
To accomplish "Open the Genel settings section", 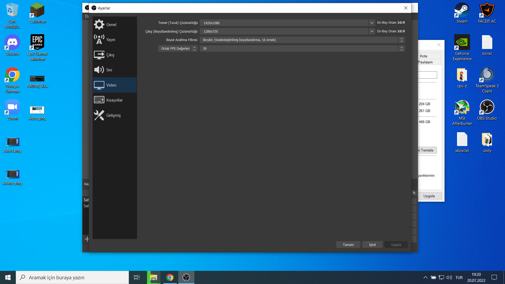I will click(111, 25).
